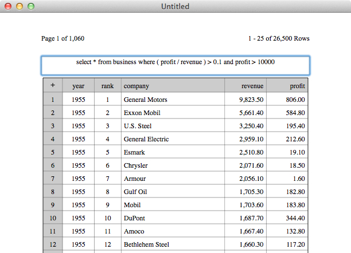Select the Chrysler company cell
This screenshot has width=351, height=253.
pos(173,165)
